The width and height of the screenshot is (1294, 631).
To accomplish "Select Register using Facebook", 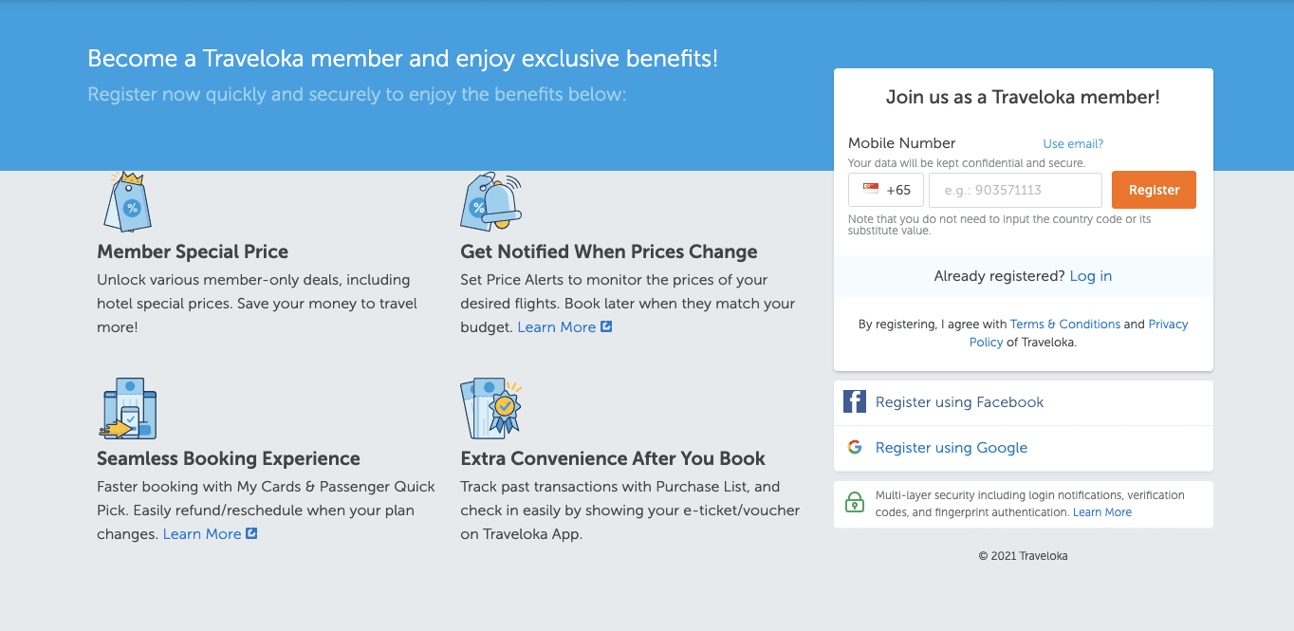I will [959, 402].
